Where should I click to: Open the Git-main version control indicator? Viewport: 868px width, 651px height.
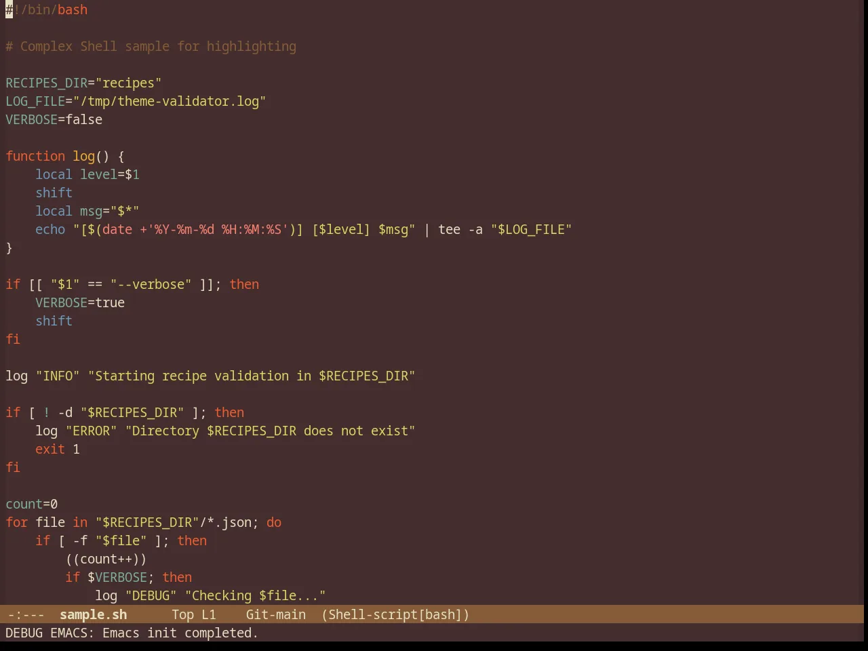[275, 614]
